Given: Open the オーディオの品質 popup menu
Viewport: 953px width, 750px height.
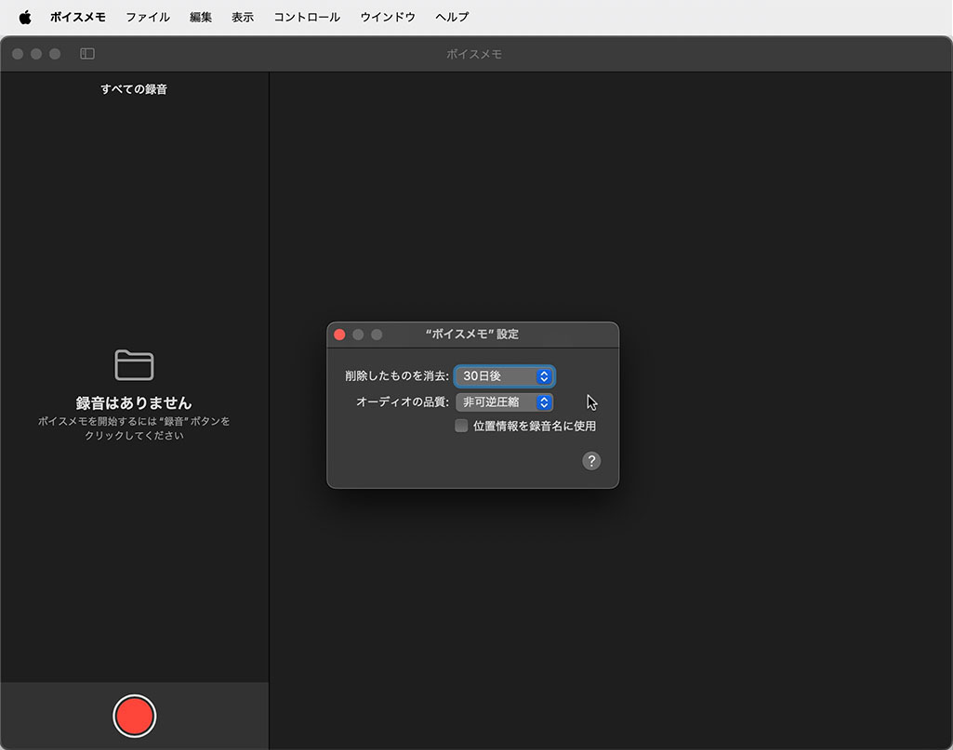Looking at the screenshot, I should 505,402.
